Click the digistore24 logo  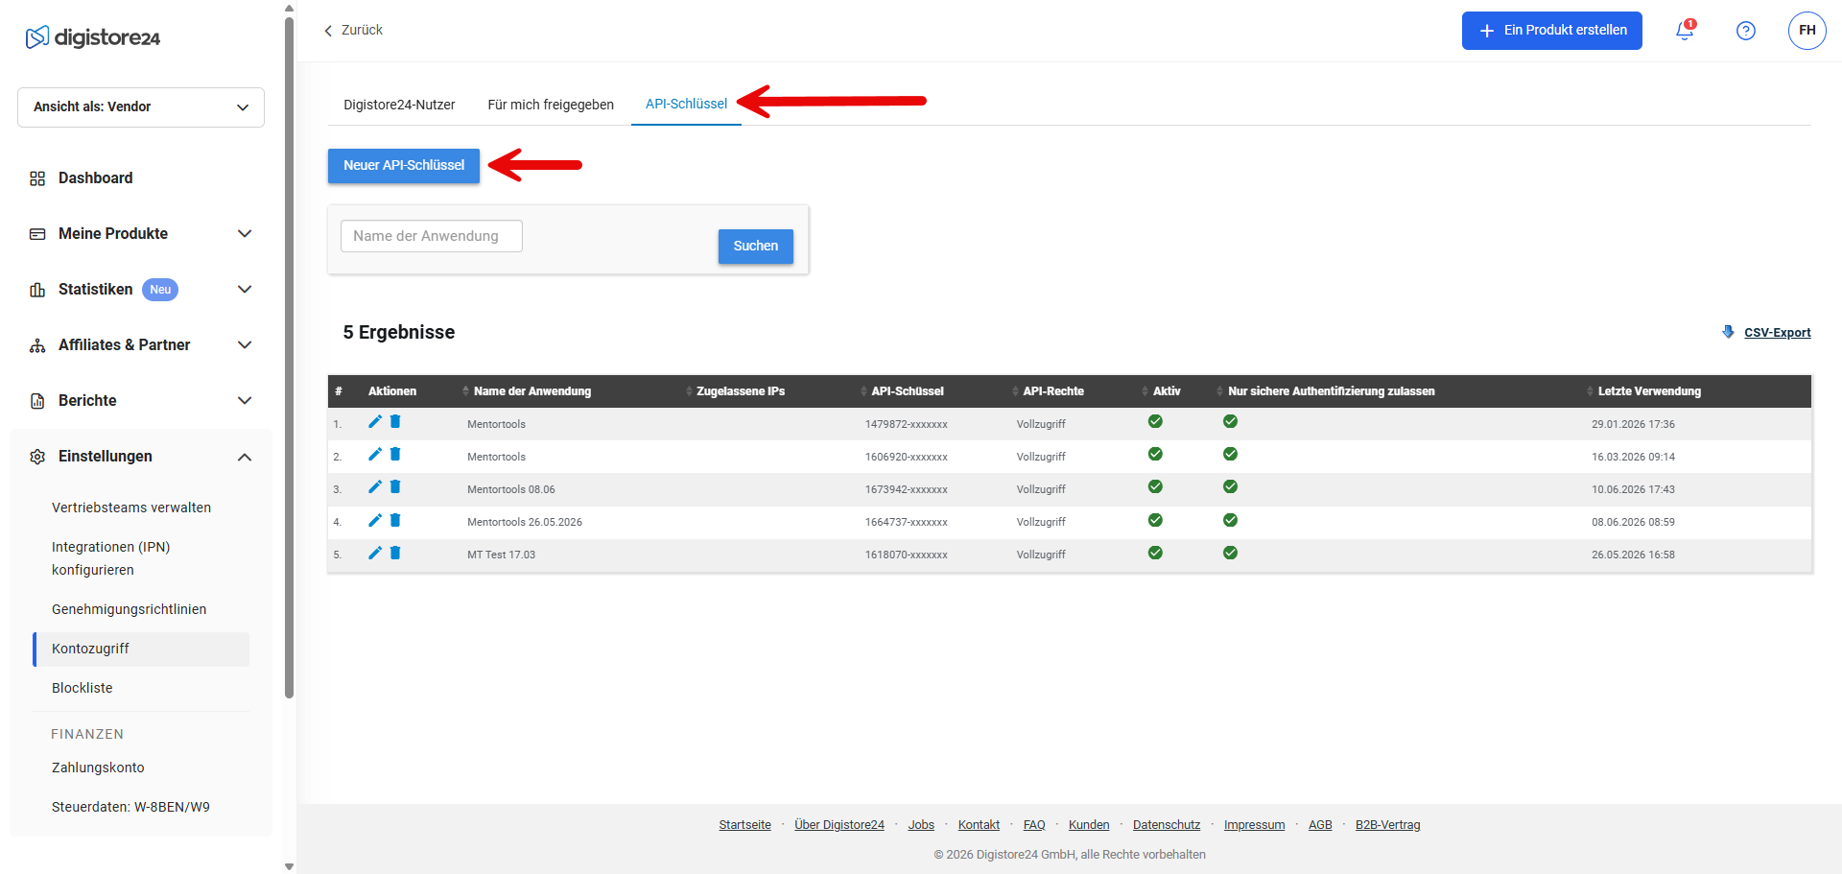pos(93,37)
